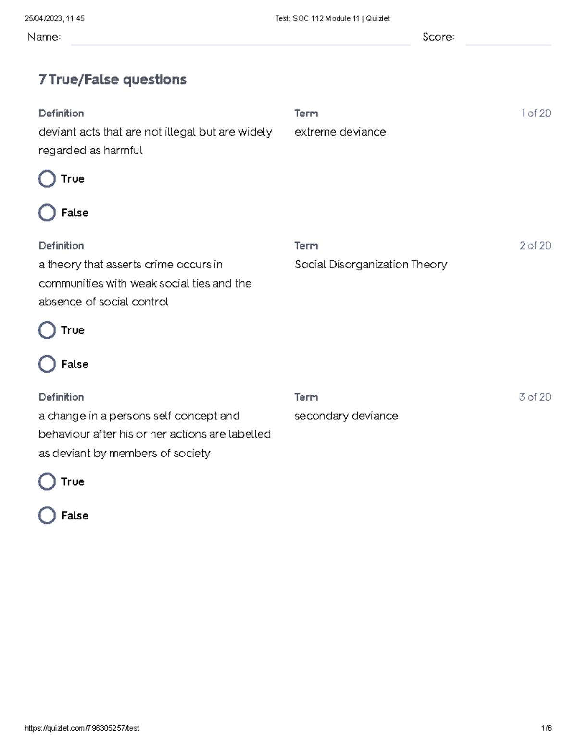Click the definition about acts widely regarded as harmful
The image size is (577, 747).
click(x=155, y=141)
